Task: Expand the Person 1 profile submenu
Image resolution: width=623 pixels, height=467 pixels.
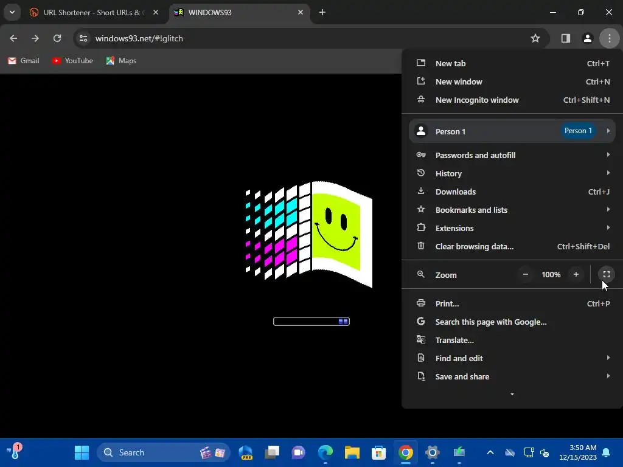Action: (512, 131)
